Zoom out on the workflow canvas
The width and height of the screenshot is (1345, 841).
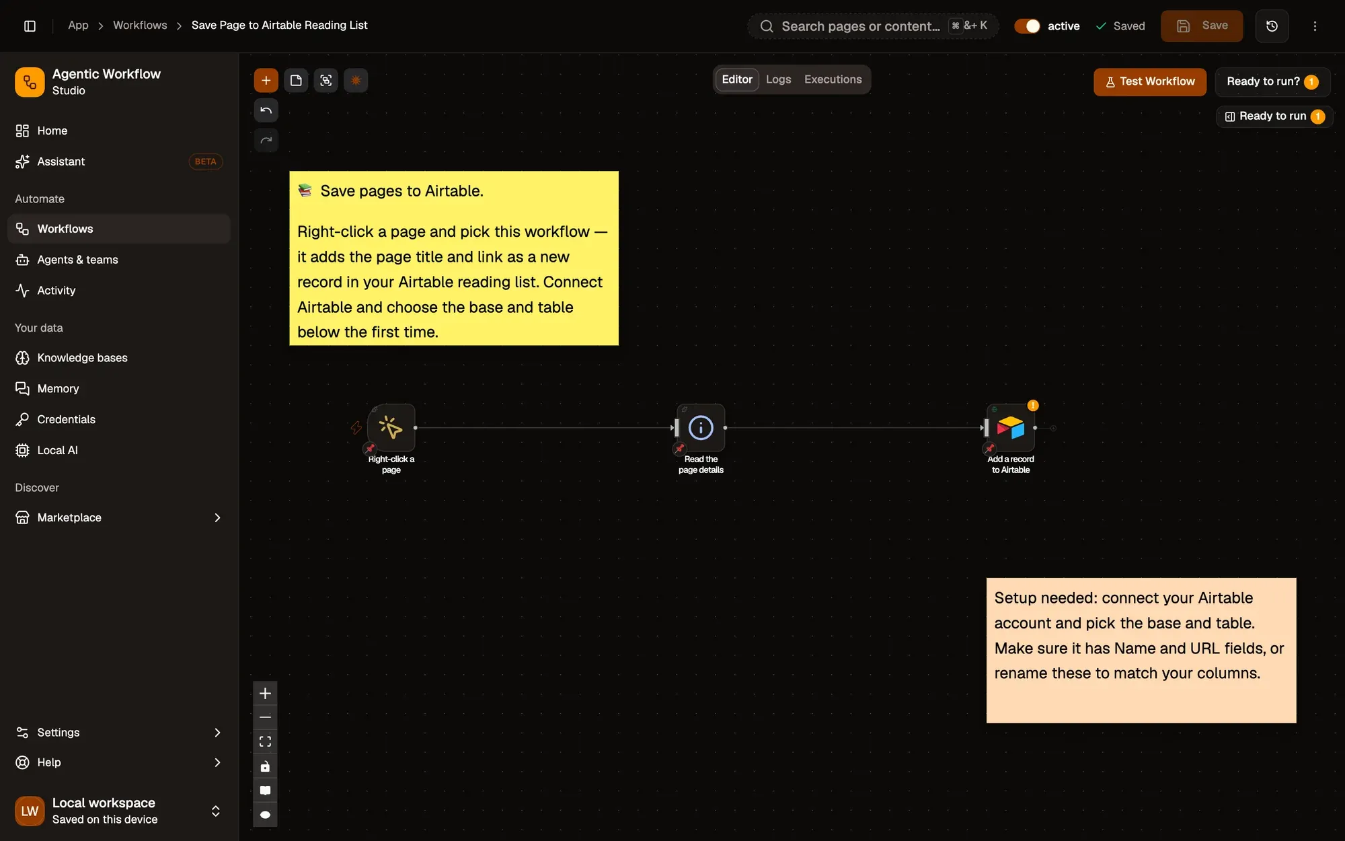tap(265, 717)
